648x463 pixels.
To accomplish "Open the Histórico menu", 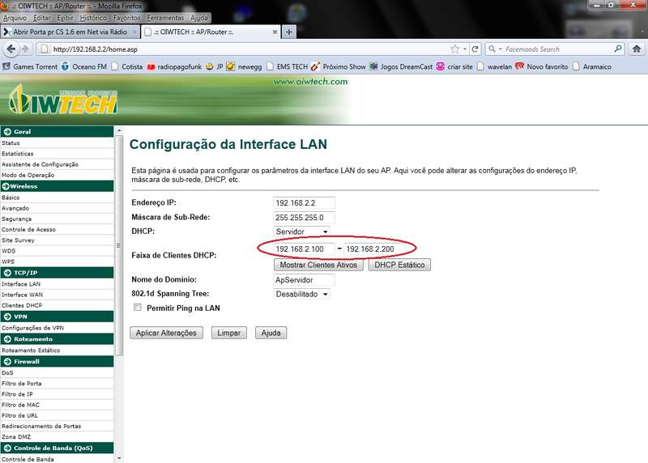I will [x=93, y=18].
